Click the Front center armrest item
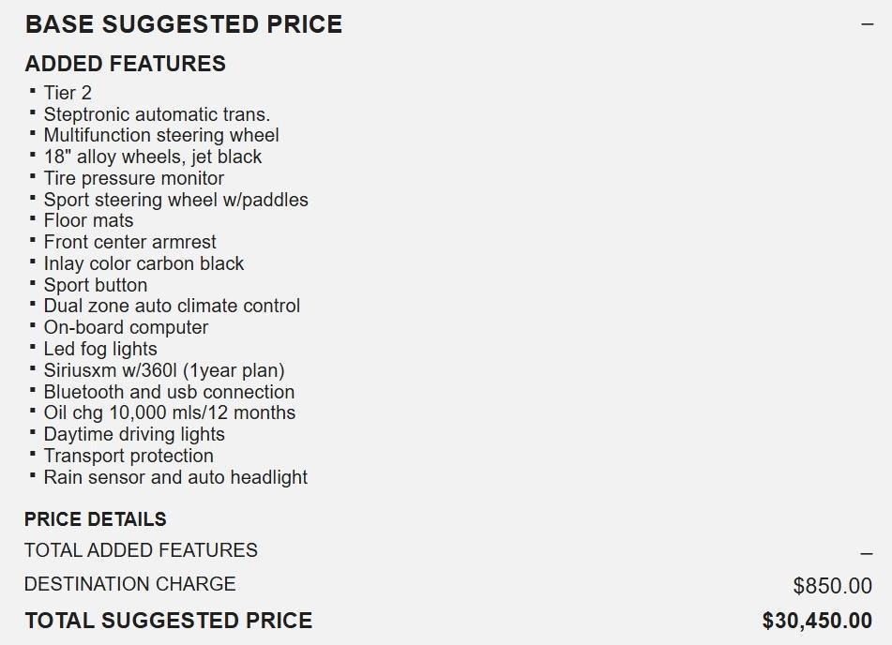This screenshot has width=892, height=645. 130,242
